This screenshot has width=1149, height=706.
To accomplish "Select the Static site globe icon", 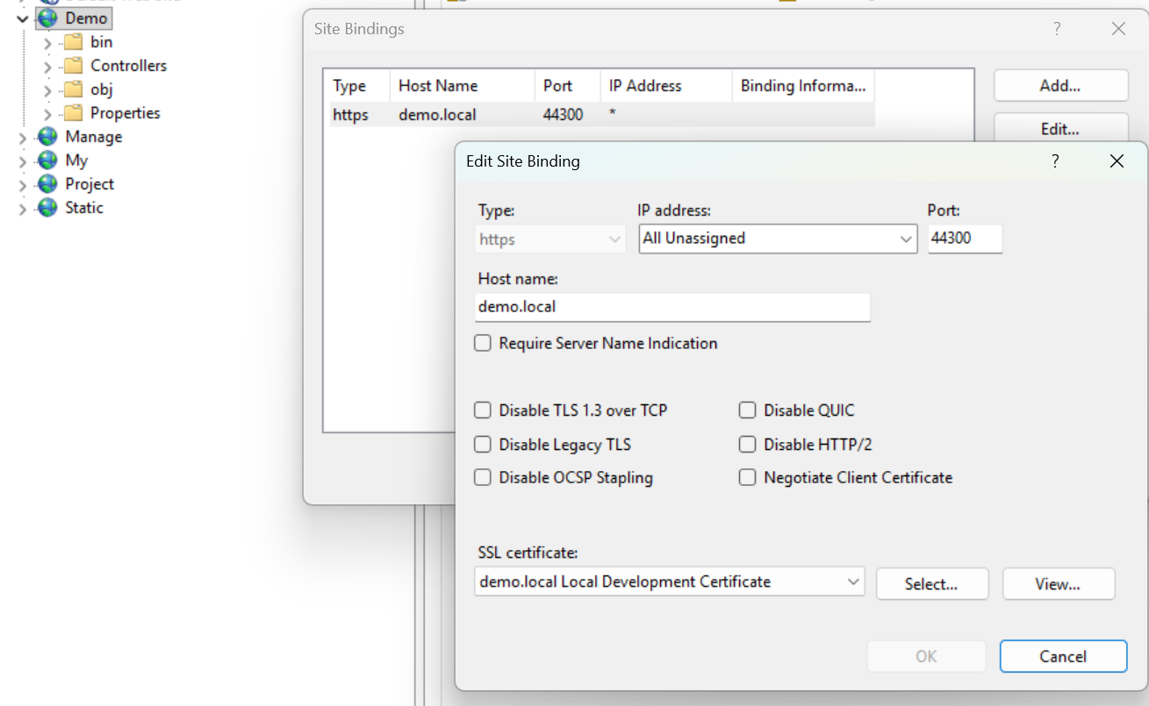I will point(46,208).
